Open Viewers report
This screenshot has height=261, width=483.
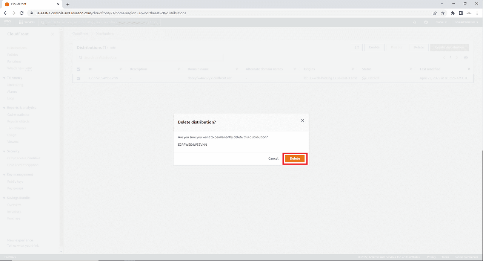13,142
